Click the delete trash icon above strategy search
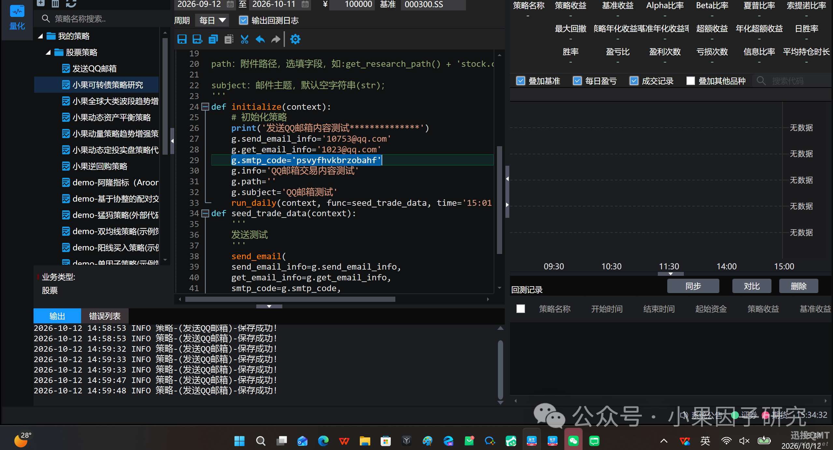Viewport: 833px width, 450px height. tap(55, 3)
